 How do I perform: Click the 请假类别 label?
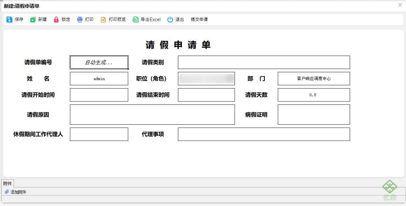tap(153, 62)
